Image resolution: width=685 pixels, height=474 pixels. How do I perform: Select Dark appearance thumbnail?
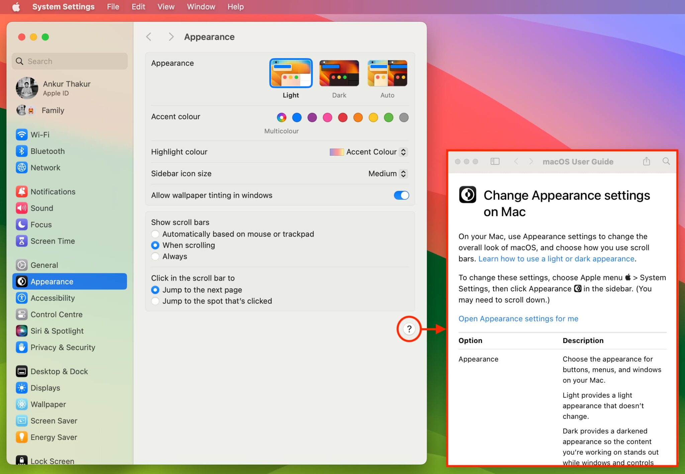coord(339,73)
